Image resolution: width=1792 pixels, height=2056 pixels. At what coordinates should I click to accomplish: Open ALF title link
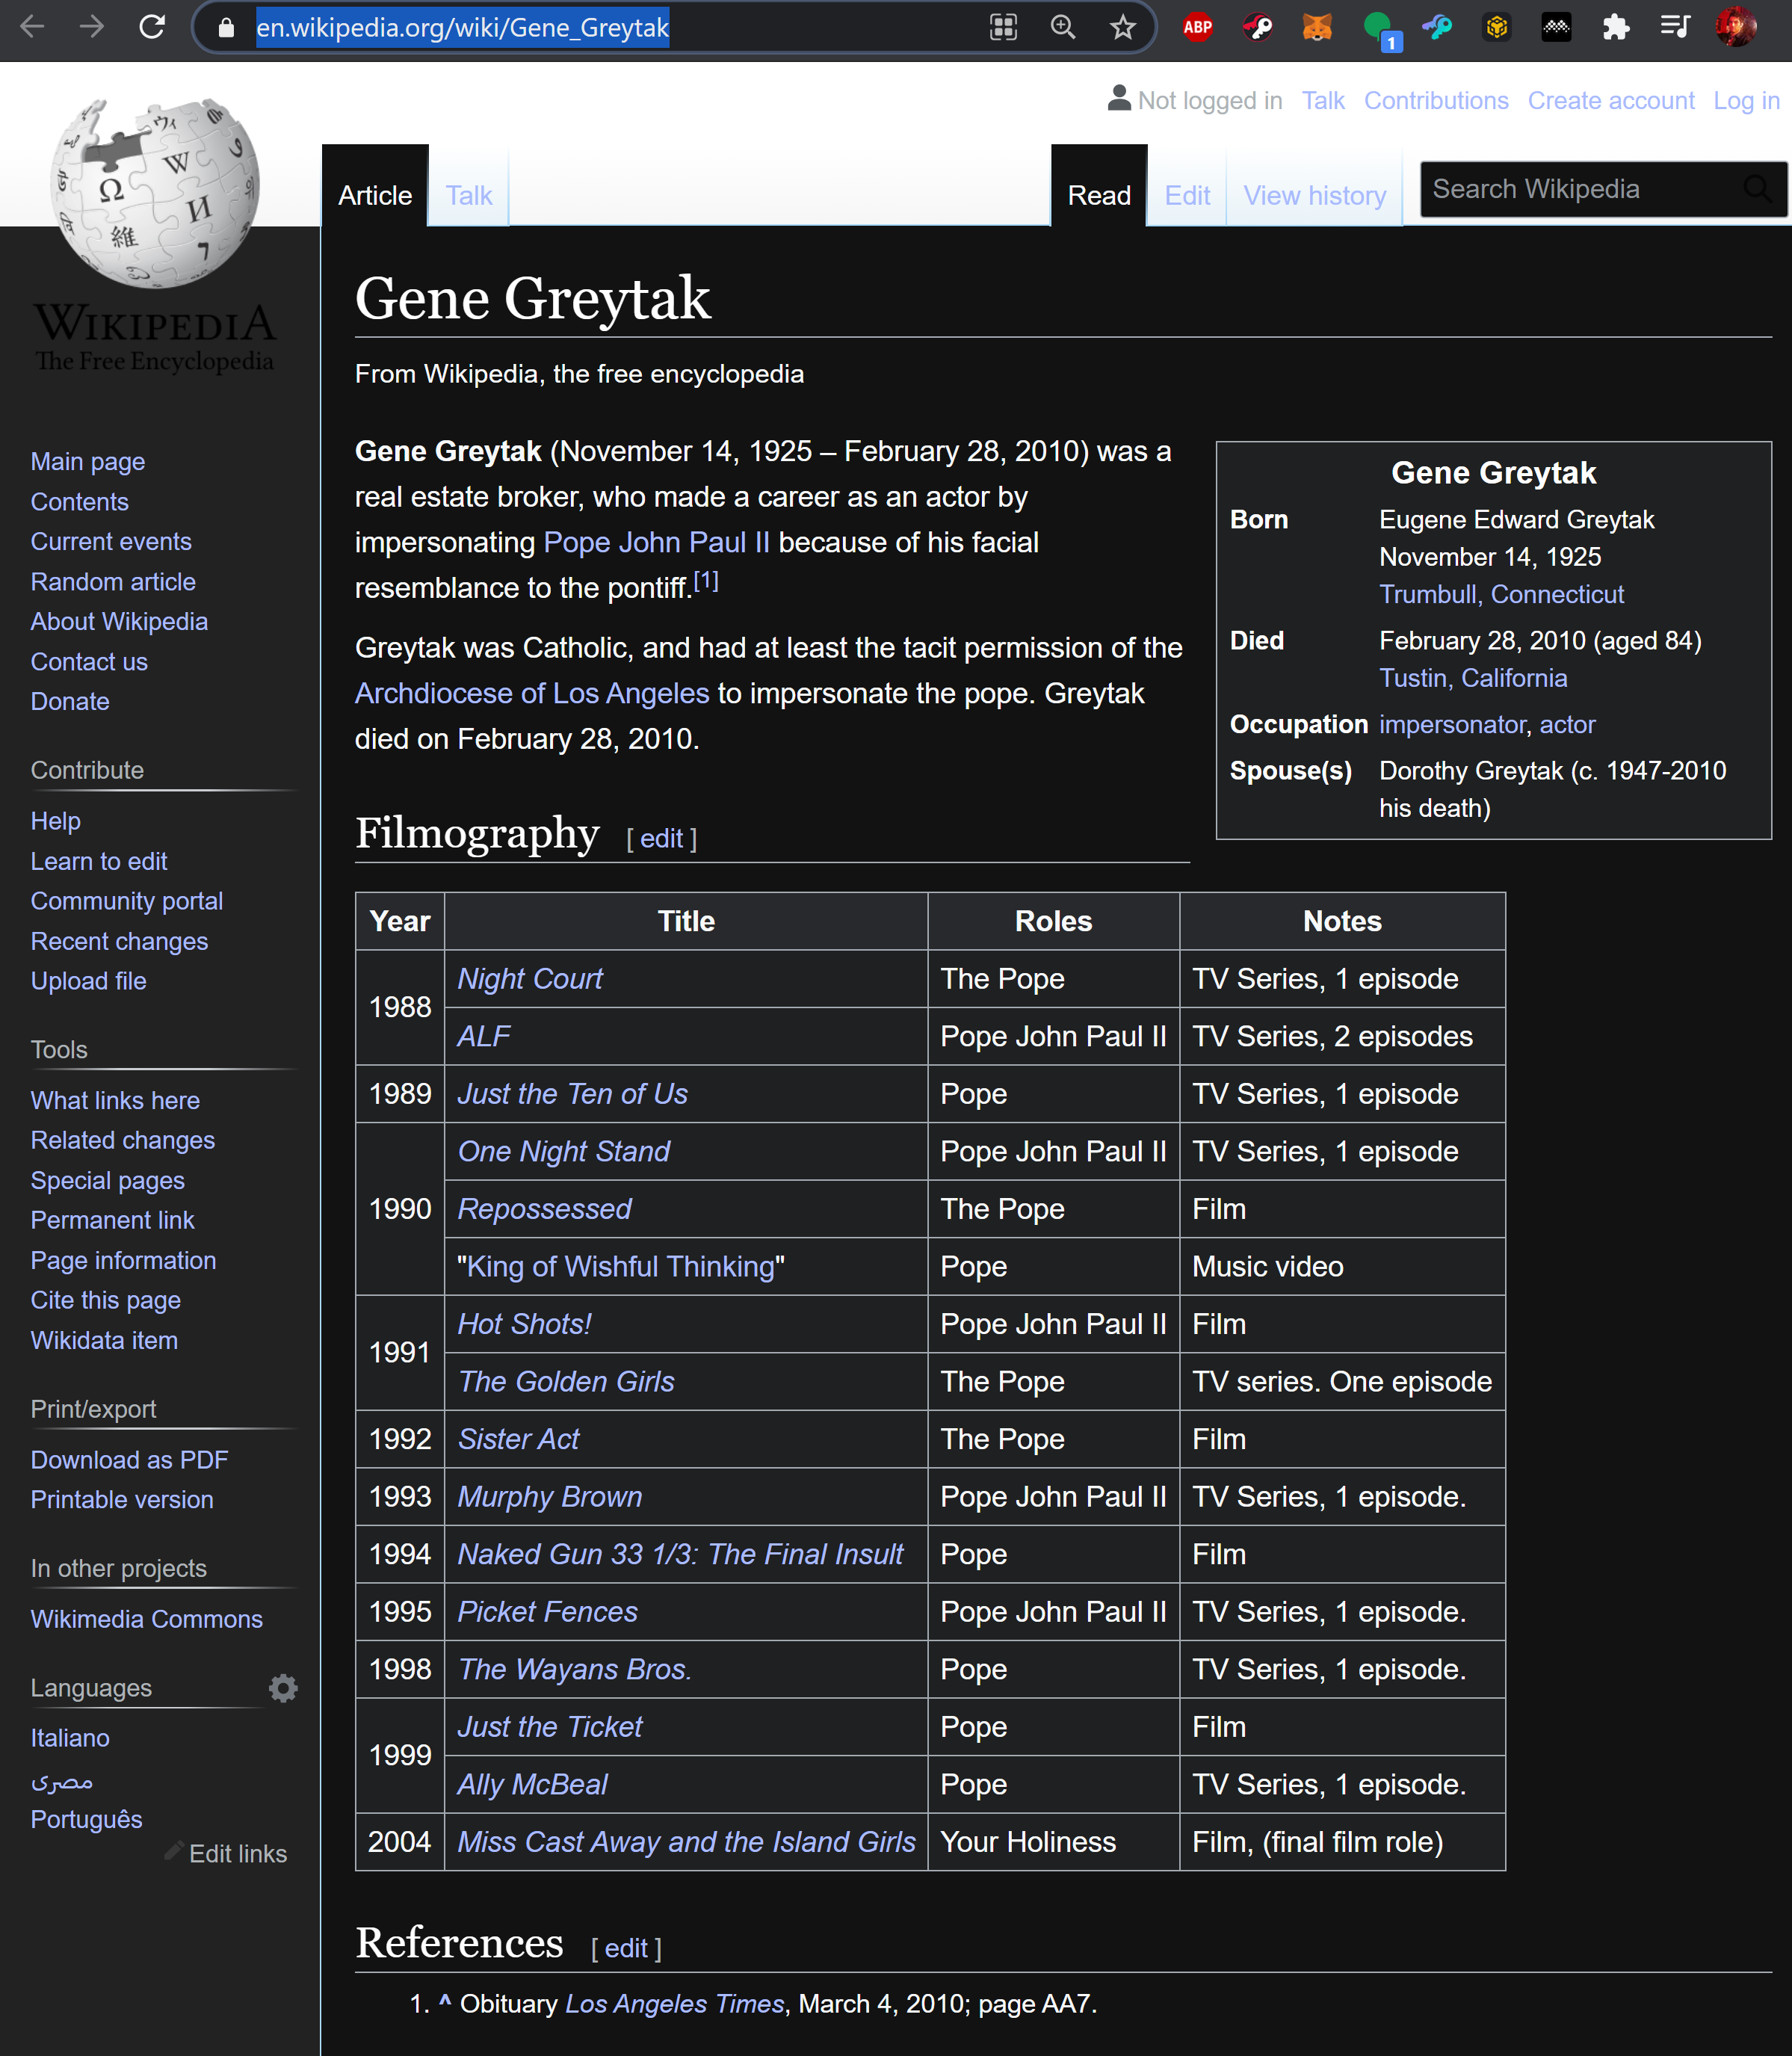tap(484, 1036)
